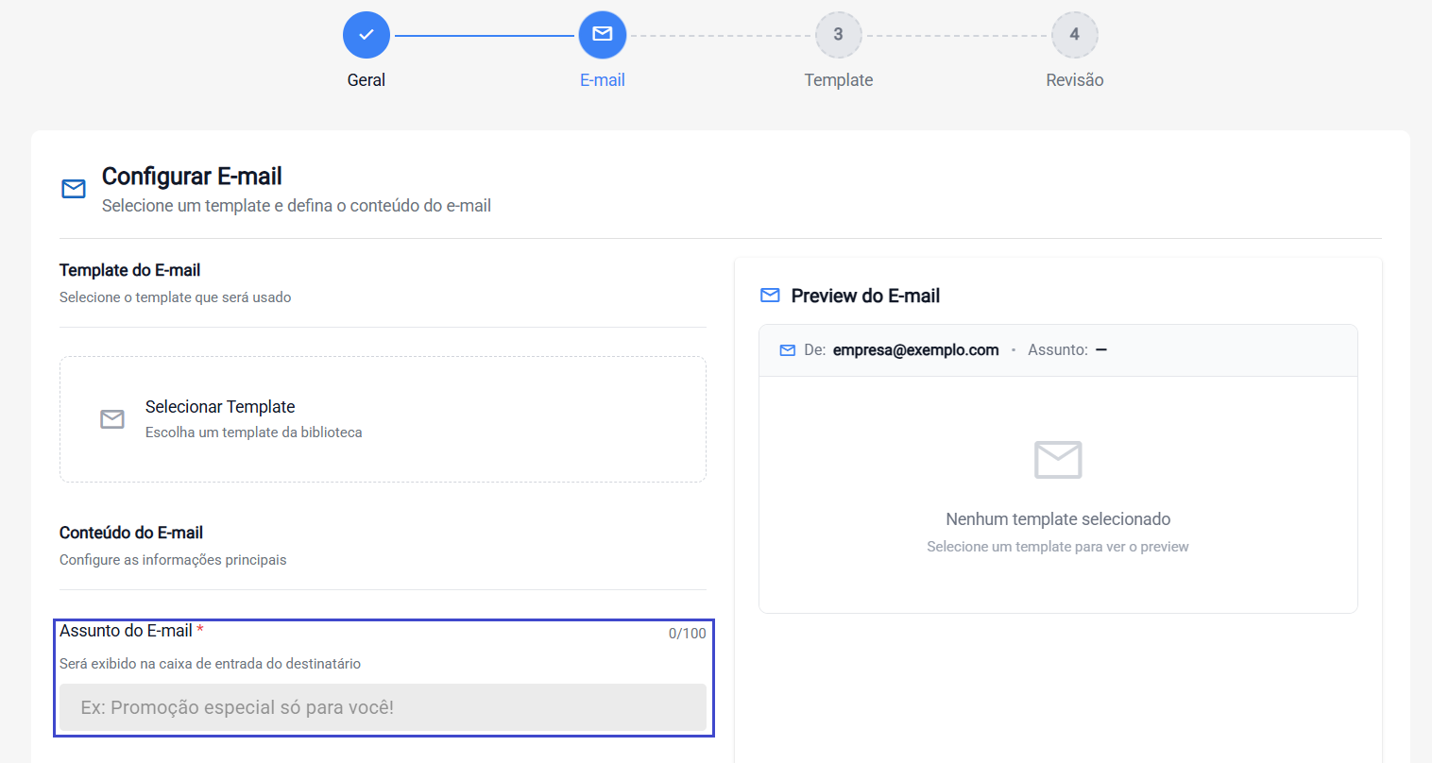
Task: Click the envelope icon beside empresa@exemplo.com
Action: [787, 349]
